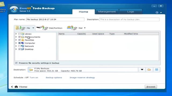Image resolution: width=172 pixels, height=96 pixels.
Task: Open the Destination path dropdown arrow
Action: [x=142, y=70]
